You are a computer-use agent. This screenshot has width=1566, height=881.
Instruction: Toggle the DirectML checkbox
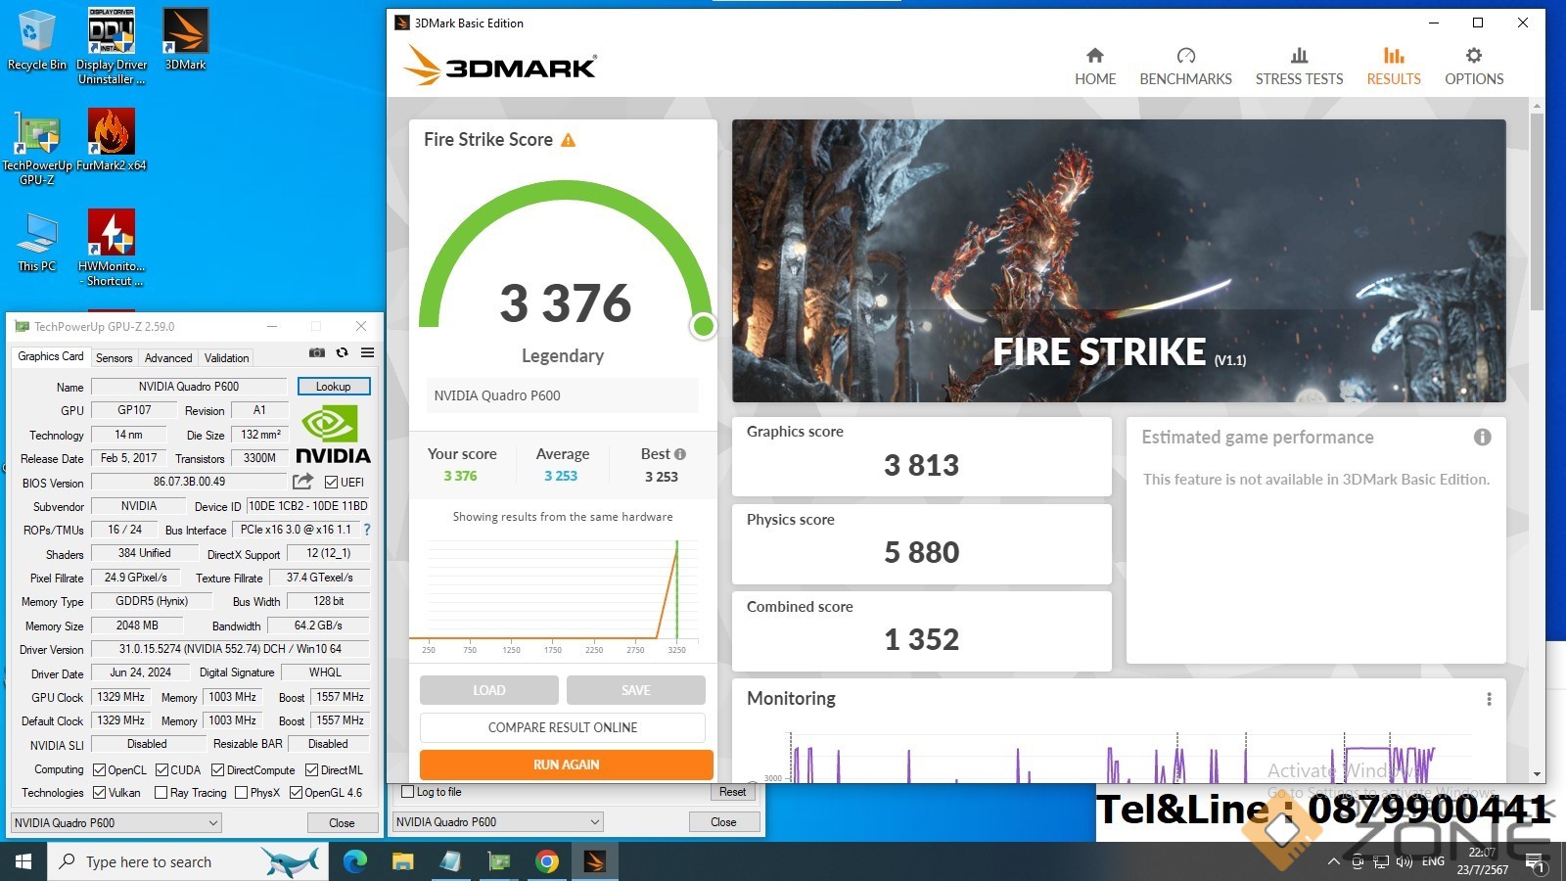(311, 770)
